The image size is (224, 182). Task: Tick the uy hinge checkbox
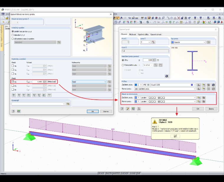[13, 70]
